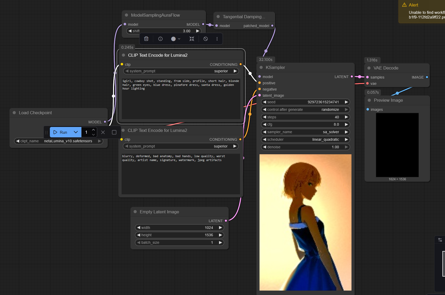This screenshot has height=295, width=445.
Task: Decrease the cfg value in KSampler
Action: 264,124
